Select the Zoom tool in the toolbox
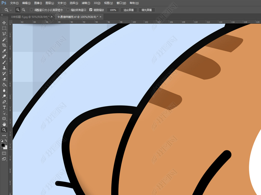This screenshot has width=261, height=195. (4, 130)
